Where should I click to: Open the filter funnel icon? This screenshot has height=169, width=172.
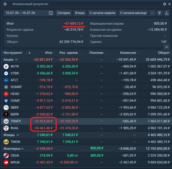(x=160, y=13)
